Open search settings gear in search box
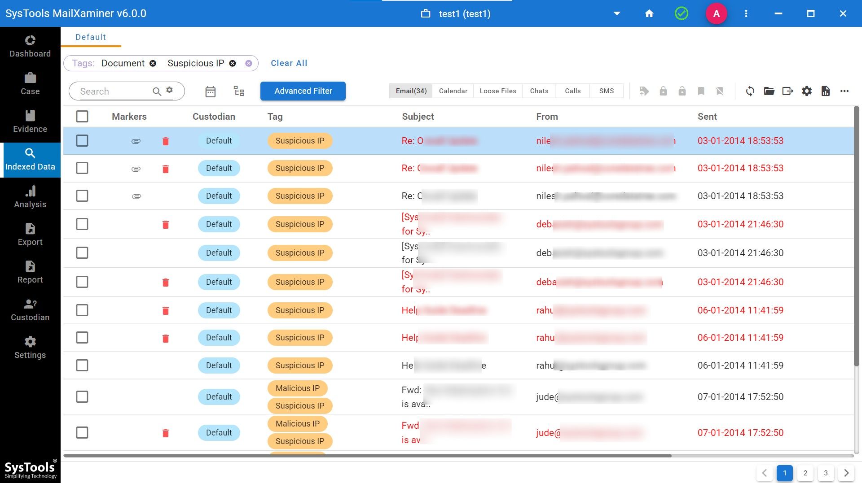The height and width of the screenshot is (483, 862). (169, 90)
